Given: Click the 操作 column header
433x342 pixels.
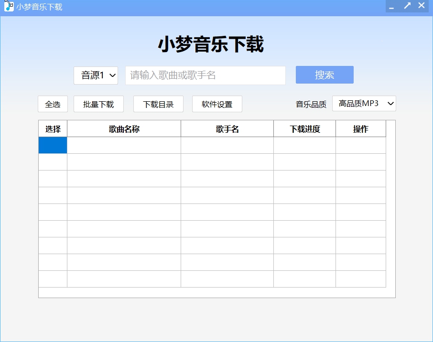Looking at the screenshot, I should tap(361, 128).
